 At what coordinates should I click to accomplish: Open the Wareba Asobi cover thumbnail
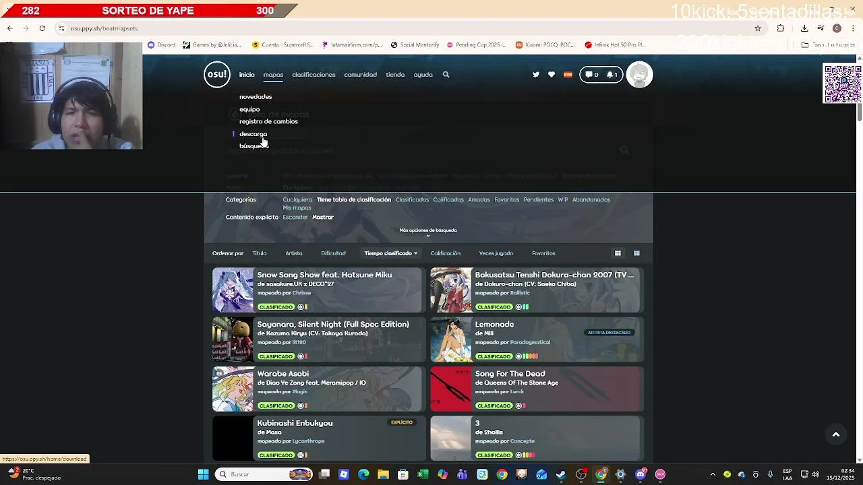(233, 389)
